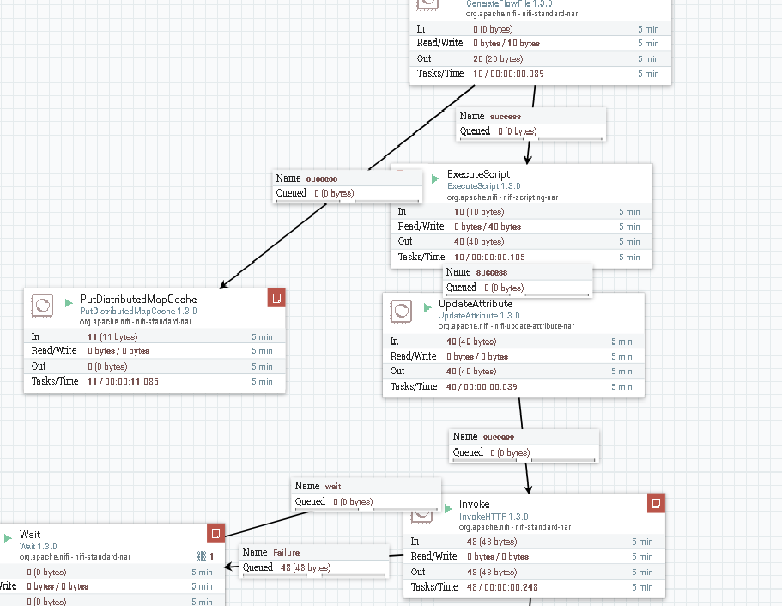The width and height of the screenshot is (782, 606).
Task: Click bulletin indicator on PutDistributedMapCache processor
Action: (276, 297)
